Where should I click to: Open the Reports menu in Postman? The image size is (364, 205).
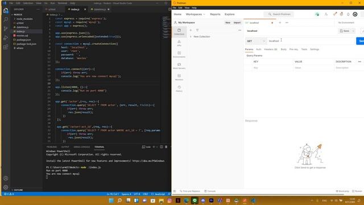tap(215, 14)
